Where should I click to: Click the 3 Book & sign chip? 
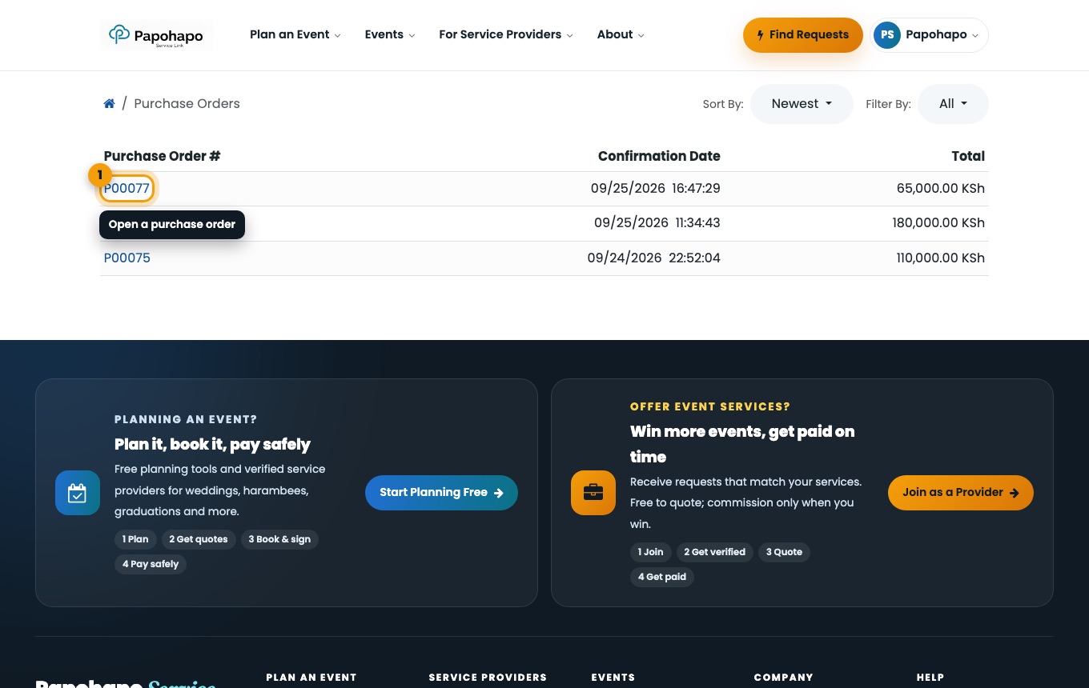click(x=279, y=539)
